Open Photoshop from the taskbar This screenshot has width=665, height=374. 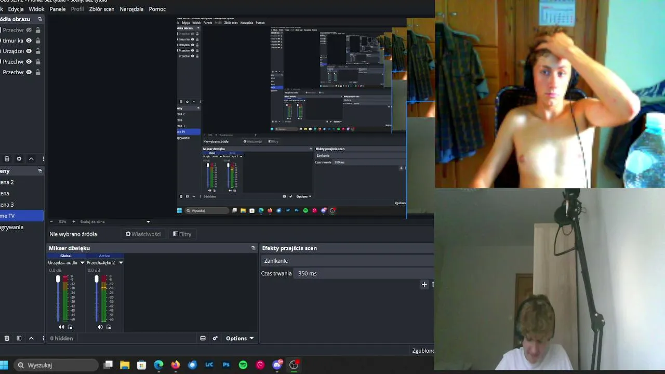[x=226, y=365]
